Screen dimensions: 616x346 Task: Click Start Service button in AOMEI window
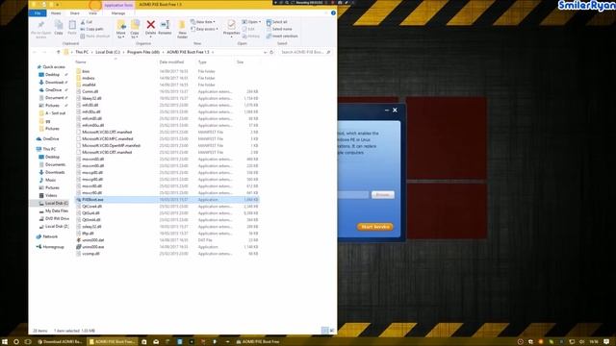pyautogui.click(x=375, y=227)
